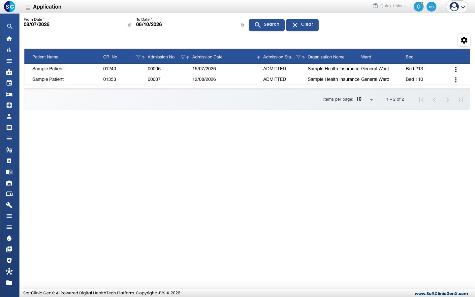Open the bed management sidebar icon
The height and width of the screenshot is (297, 475).
point(9,94)
